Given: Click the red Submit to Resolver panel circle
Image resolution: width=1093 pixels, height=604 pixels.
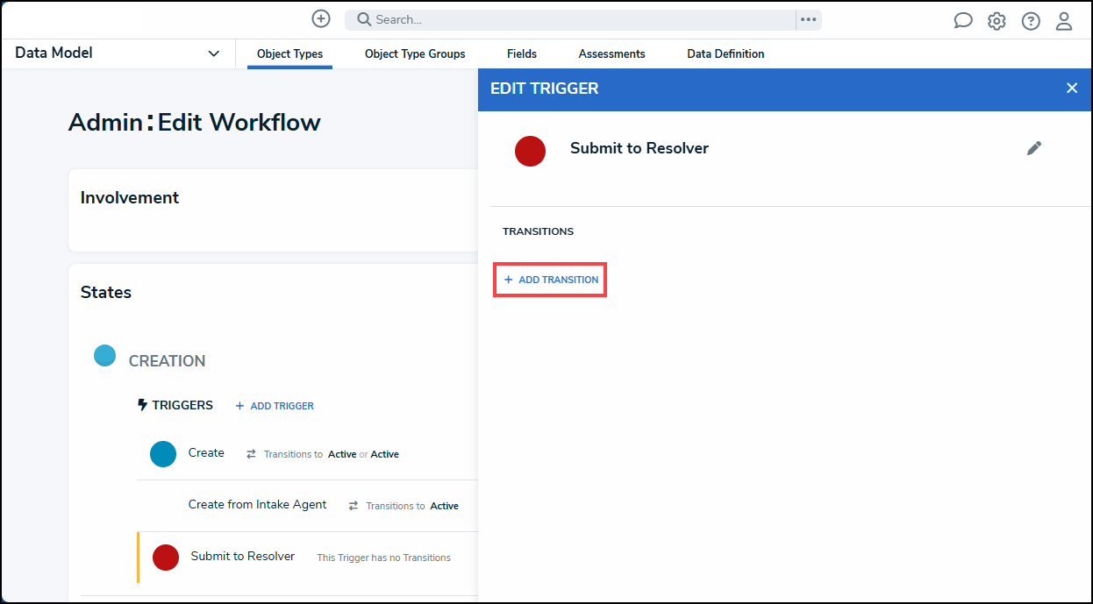Looking at the screenshot, I should click(x=530, y=151).
